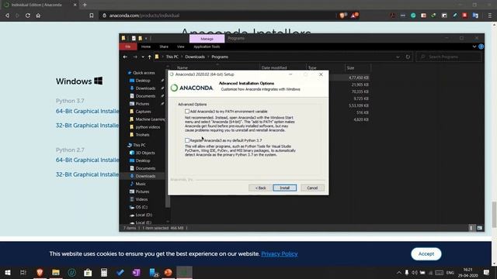Open Explorer help icon
The image size is (497, 279).
pos(481,46)
